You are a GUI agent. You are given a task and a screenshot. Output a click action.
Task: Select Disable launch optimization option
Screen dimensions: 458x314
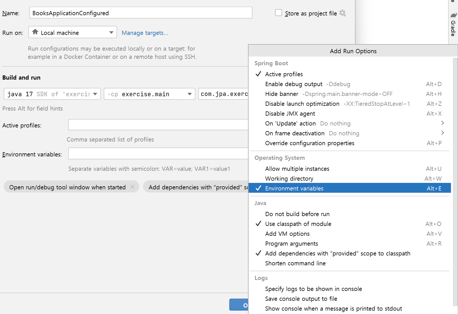[x=350, y=104]
